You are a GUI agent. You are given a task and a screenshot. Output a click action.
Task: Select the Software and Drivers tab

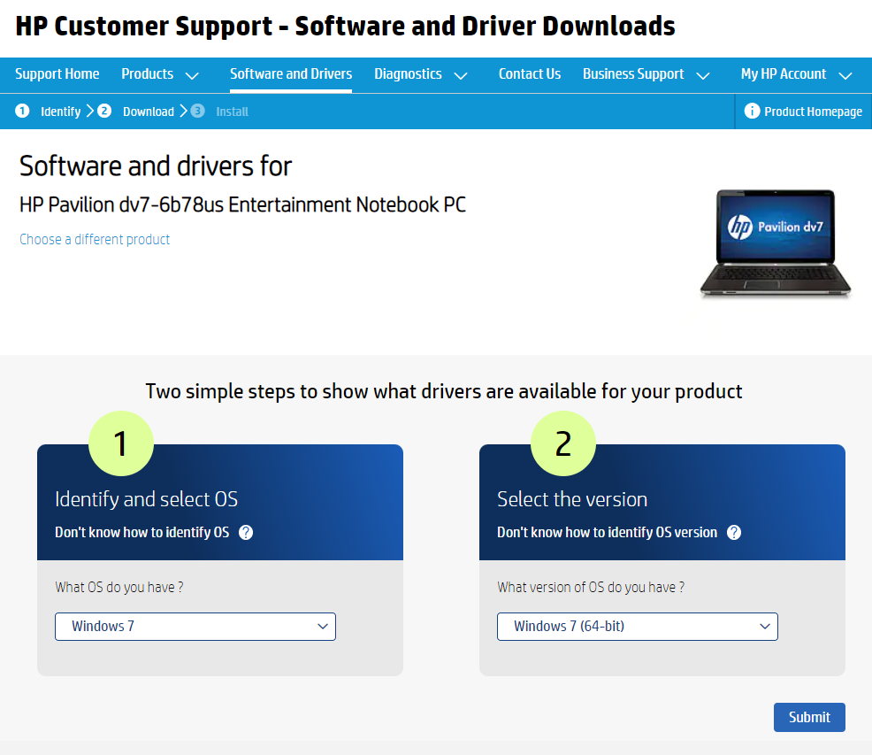point(291,74)
